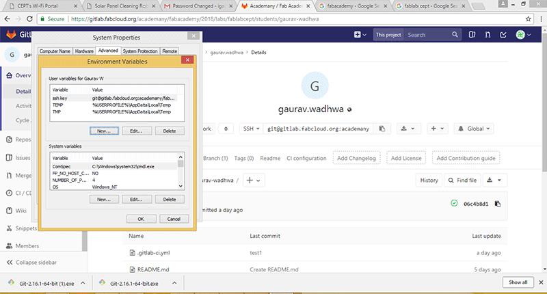
Task: Click New under User variables
Action: click(x=104, y=131)
